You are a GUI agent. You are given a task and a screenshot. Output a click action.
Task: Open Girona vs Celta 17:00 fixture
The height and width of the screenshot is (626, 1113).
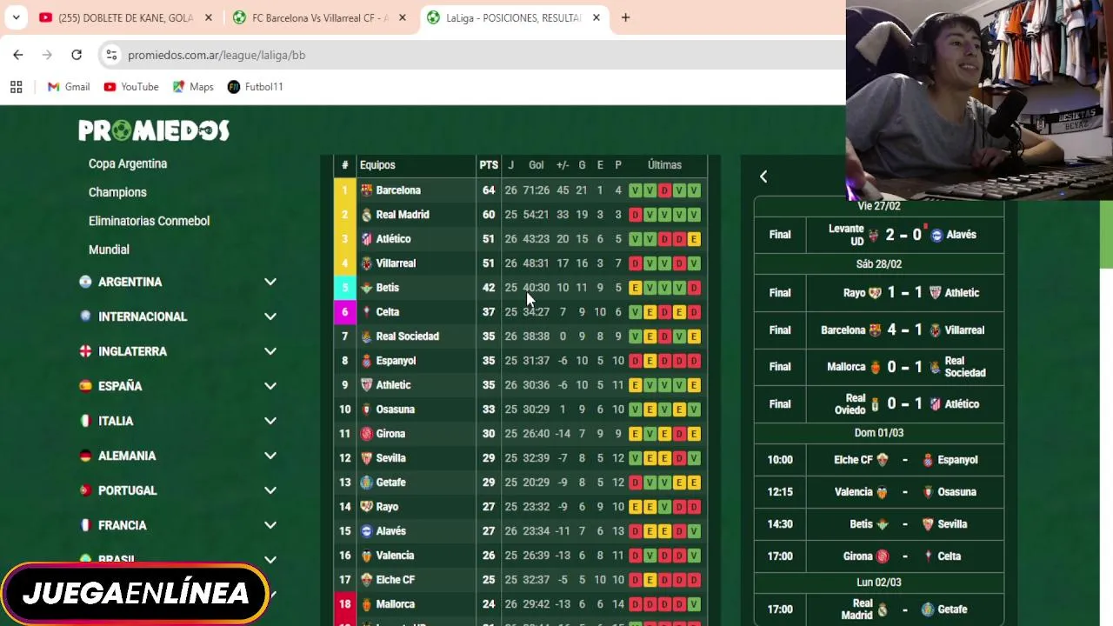click(879, 556)
